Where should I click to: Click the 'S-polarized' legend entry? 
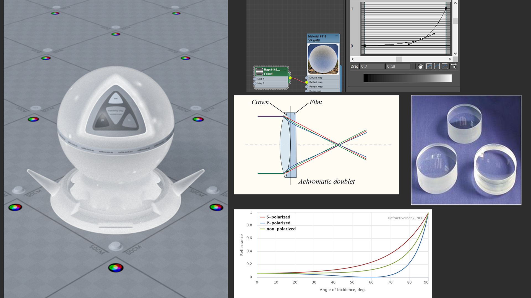click(x=275, y=217)
